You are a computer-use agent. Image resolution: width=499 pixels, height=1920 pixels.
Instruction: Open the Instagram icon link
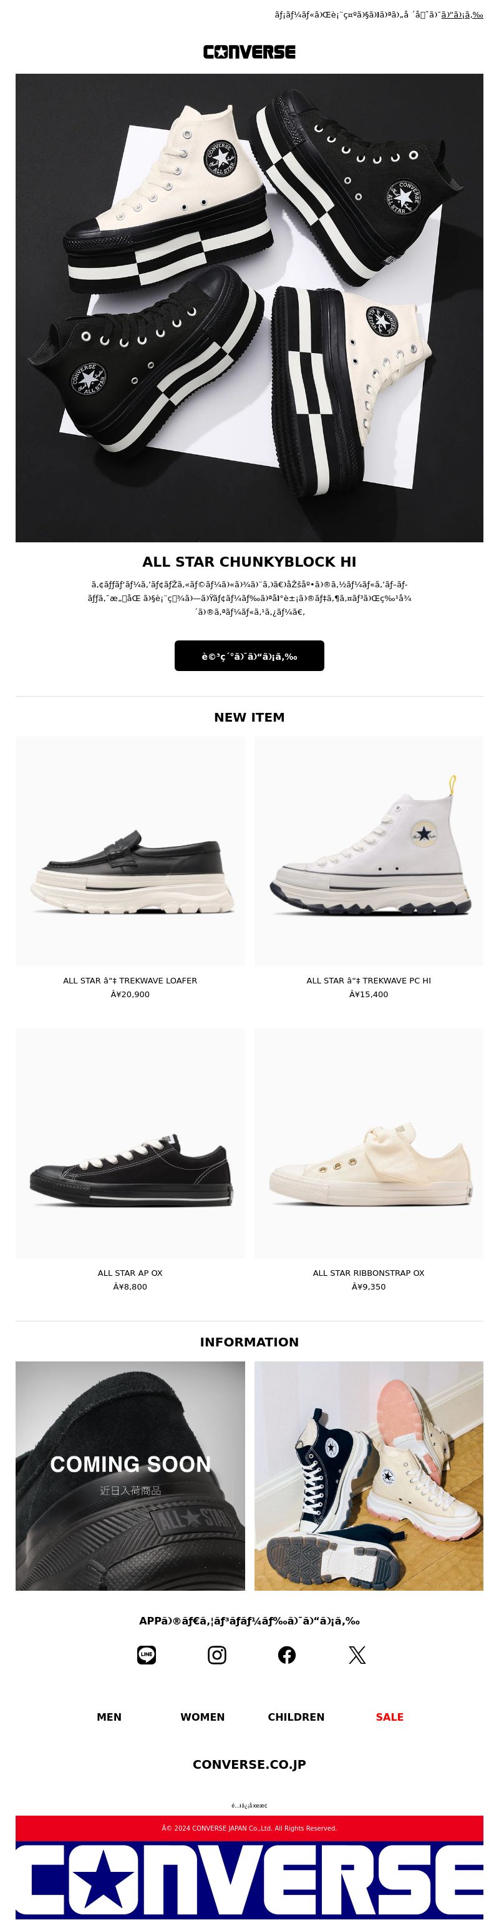(216, 1654)
